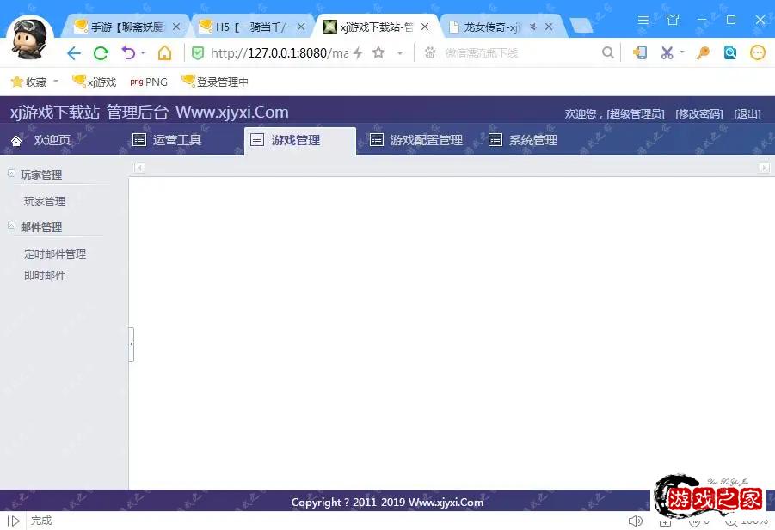
Task: Expand the 收藏 favorites dropdown
Action: (x=55, y=82)
